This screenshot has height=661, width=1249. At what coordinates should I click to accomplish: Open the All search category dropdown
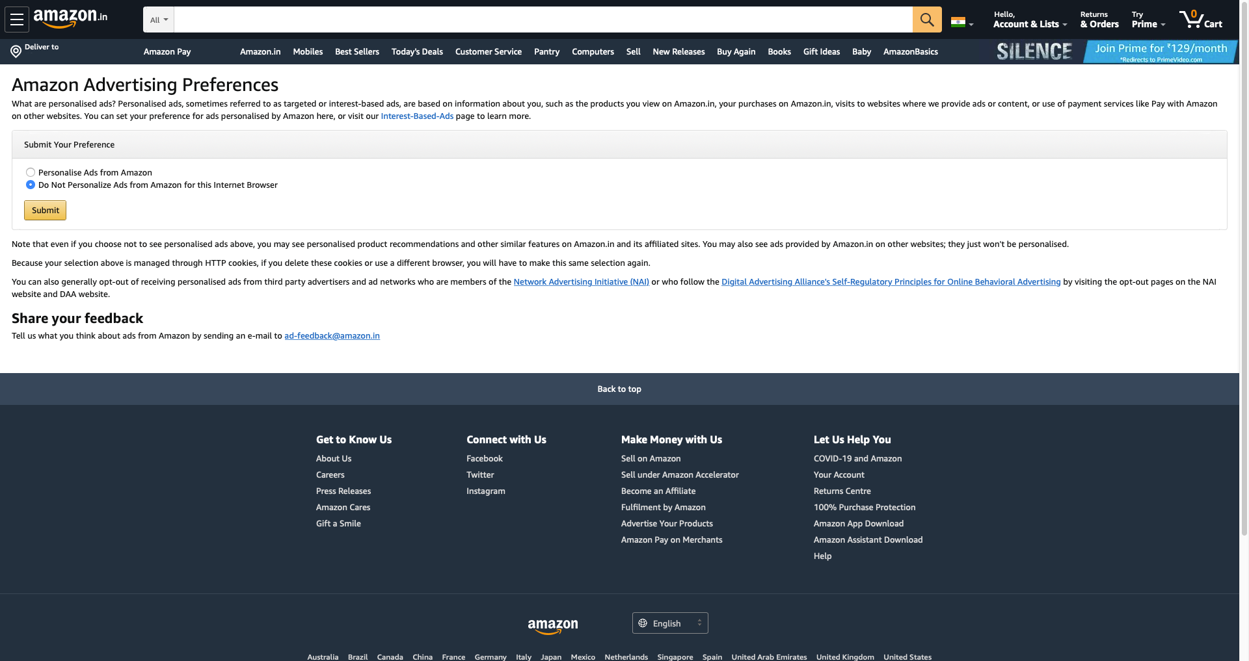(x=159, y=19)
